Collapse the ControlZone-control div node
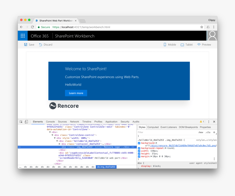This screenshot has width=235, height=196. (52, 135)
